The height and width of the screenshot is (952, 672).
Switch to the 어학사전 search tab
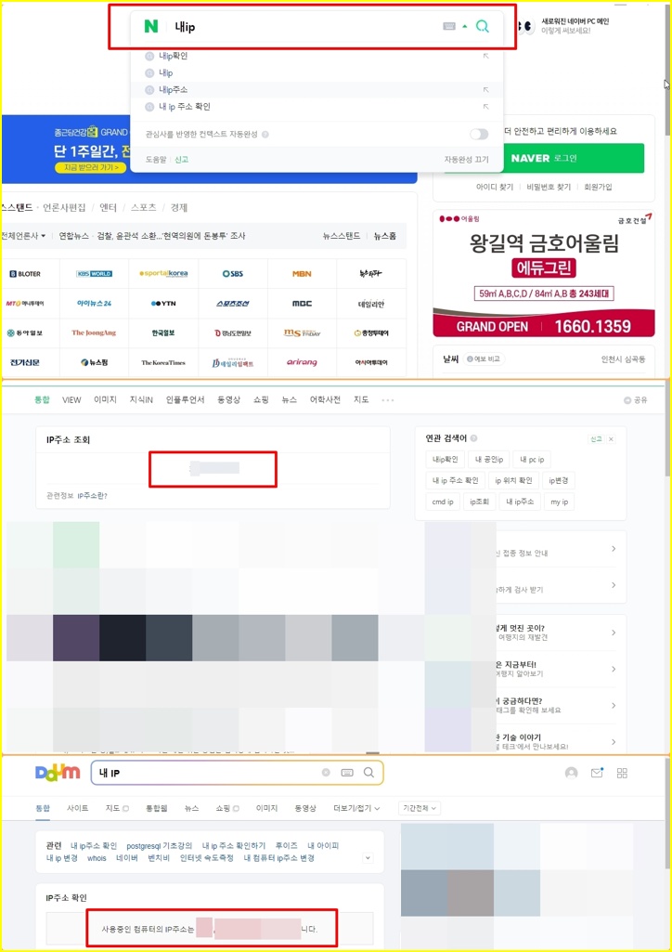tap(325, 399)
